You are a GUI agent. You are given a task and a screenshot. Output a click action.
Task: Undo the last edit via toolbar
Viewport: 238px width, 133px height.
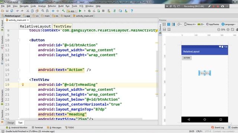pos(17,11)
